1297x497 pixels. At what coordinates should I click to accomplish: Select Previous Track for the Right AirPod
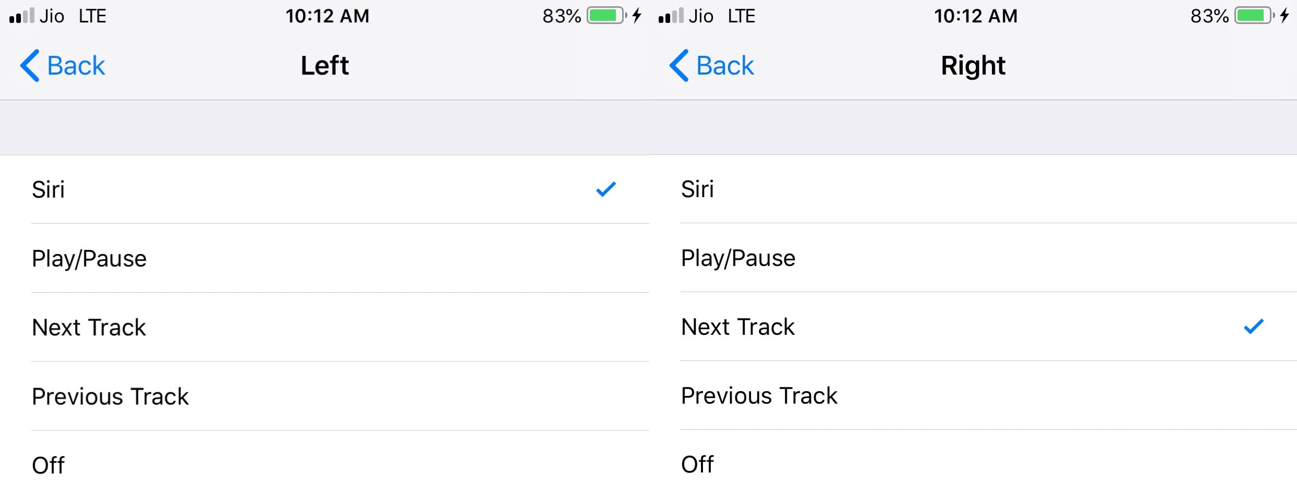pyautogui.click(x=973, y=395)
